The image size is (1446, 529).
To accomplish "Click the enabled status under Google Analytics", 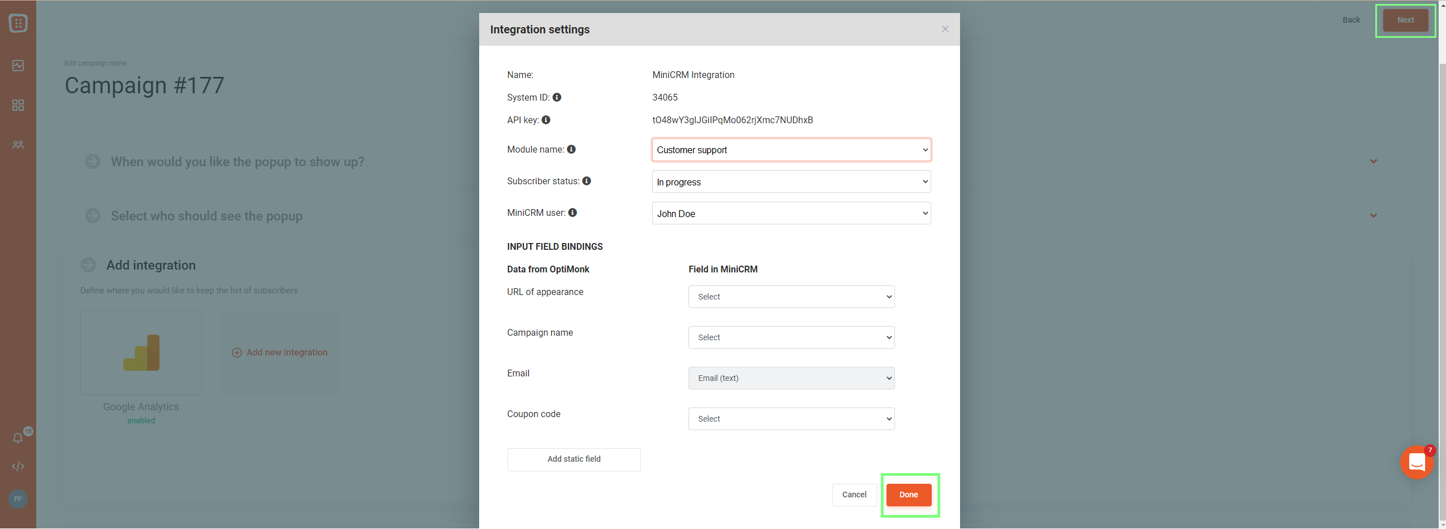I will [x=141, y=420].
